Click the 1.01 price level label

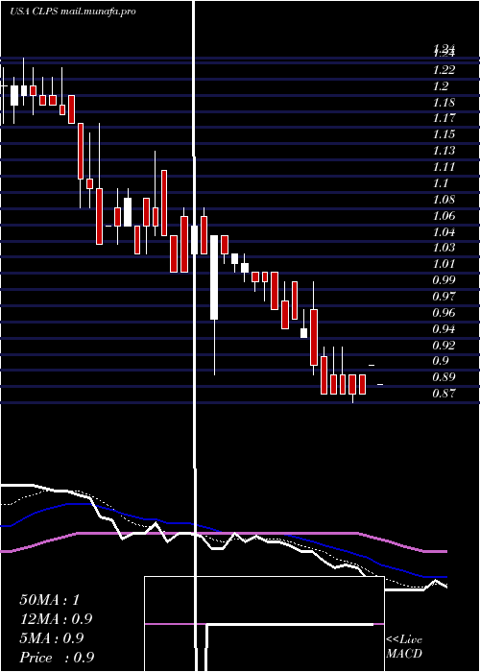coord(444,264)
